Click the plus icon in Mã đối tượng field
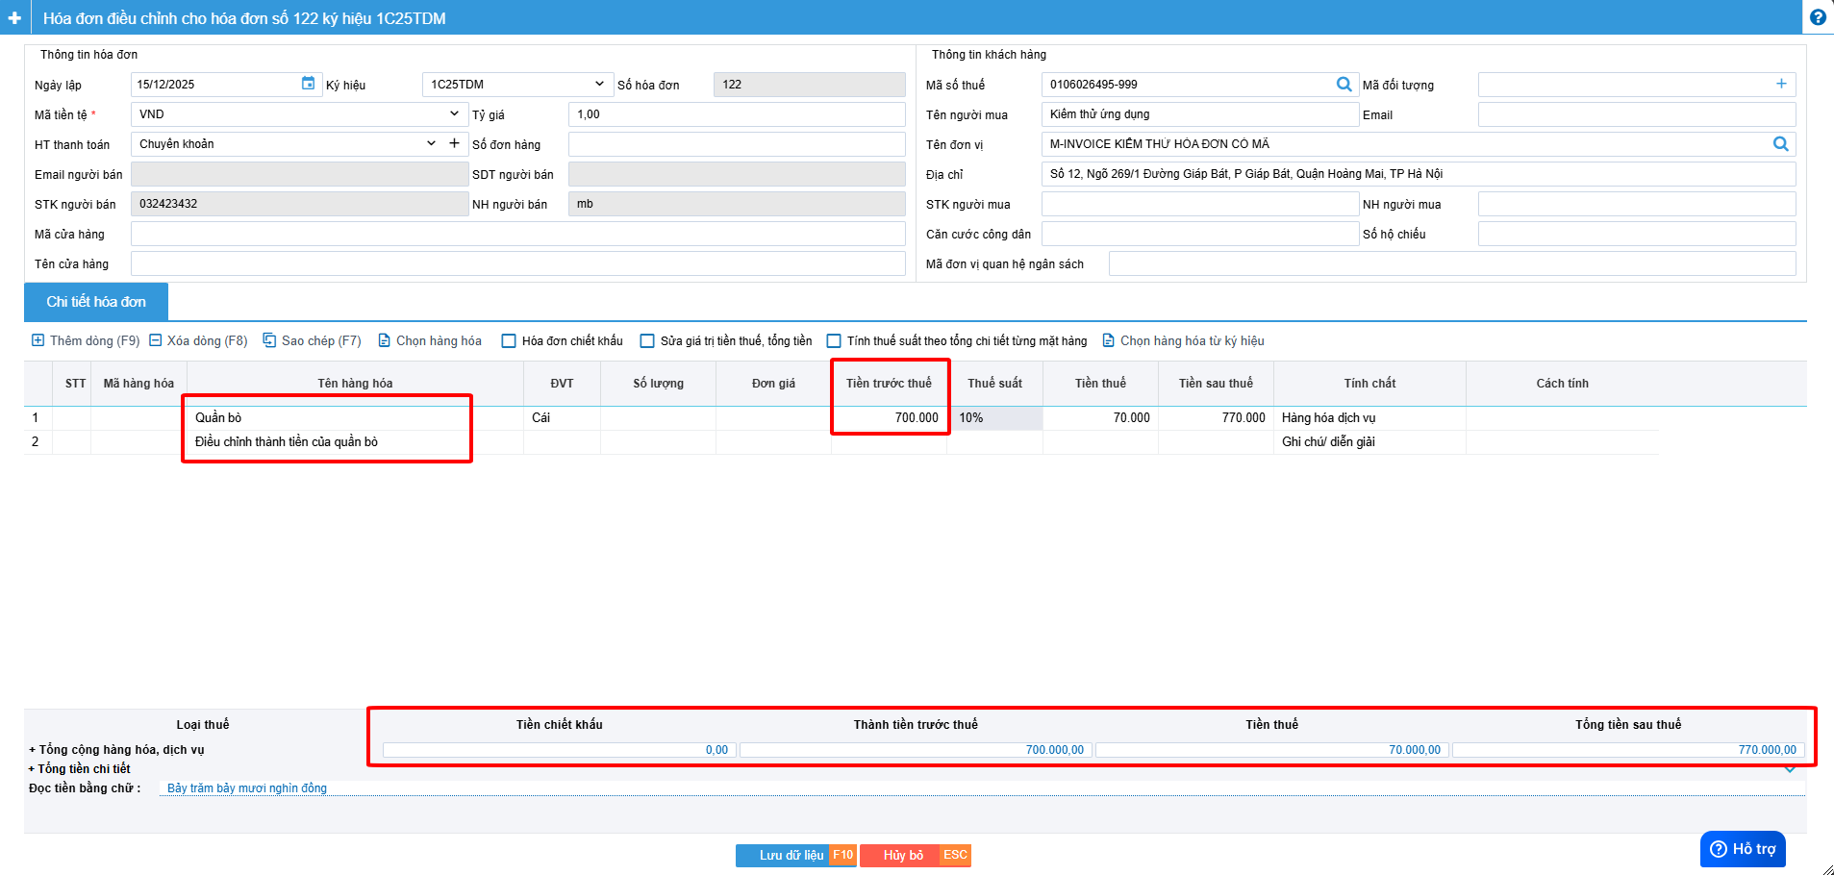This screenshot has width=1834, height=875. [x=1780, y=85]
